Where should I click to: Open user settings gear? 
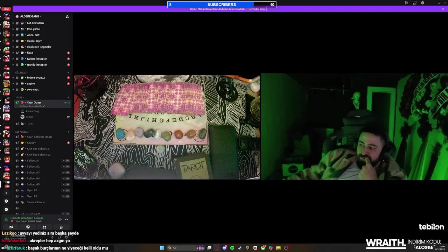[x=66, y=237]
